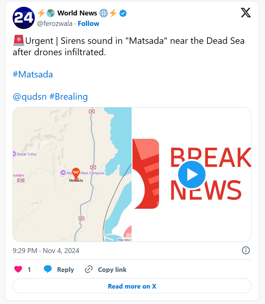Open the @qudsn mention link
The width and height of the screenshot is (265, 304).
tap(30, 97)
